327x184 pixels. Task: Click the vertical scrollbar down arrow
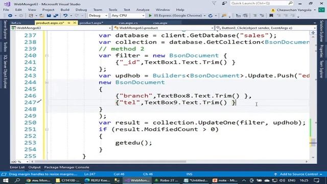(x=313, y=157)
